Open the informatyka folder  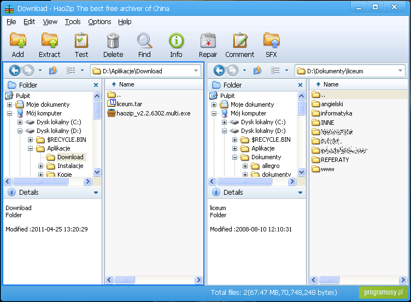pyautogui.click(x=332, y=113)
